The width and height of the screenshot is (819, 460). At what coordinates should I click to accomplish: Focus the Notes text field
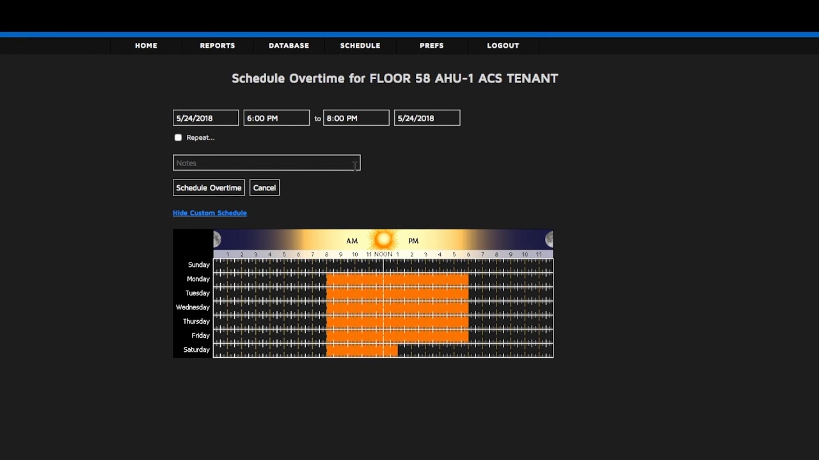266,163
